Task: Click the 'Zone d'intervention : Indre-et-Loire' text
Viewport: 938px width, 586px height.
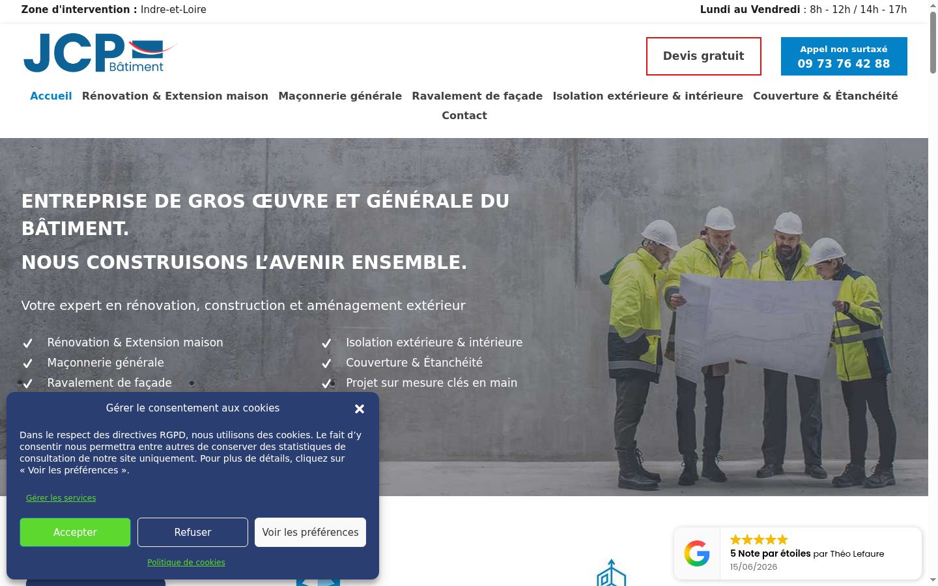Action: click(114, 10)
